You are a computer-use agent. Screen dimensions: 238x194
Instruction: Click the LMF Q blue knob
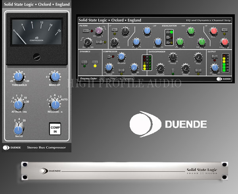136,42
